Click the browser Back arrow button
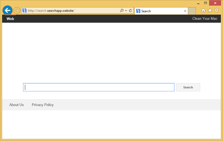Screen dimensions: 223x141 (8, 10)
